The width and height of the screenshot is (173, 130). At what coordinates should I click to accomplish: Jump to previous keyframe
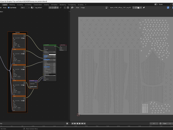click(x=75, y=123)
